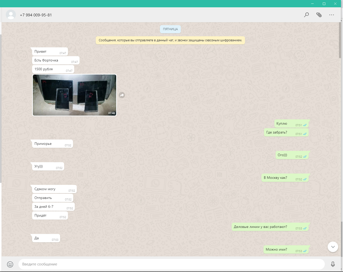Click the "Деловые линии у вас работают?" message
Screen dimensions: 343x272
(270, 227)
